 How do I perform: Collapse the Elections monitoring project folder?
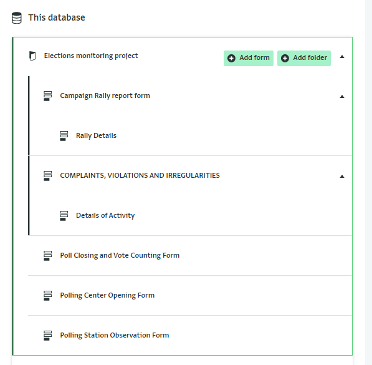point(342,57)
